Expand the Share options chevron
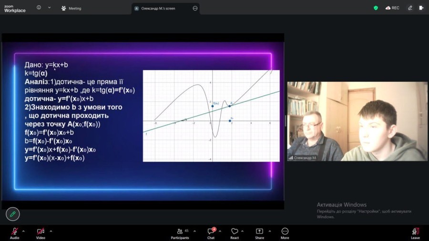This screenshot has height=241, width=429. pyautogui.click(x=270, y=231)
